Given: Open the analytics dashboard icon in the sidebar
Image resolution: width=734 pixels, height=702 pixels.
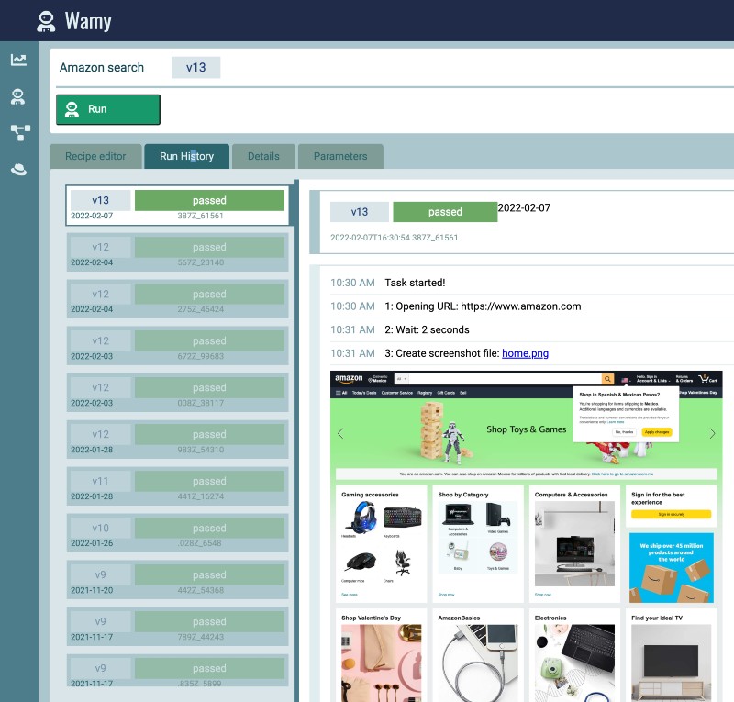Looking at the screenshot, I should 18,58.
